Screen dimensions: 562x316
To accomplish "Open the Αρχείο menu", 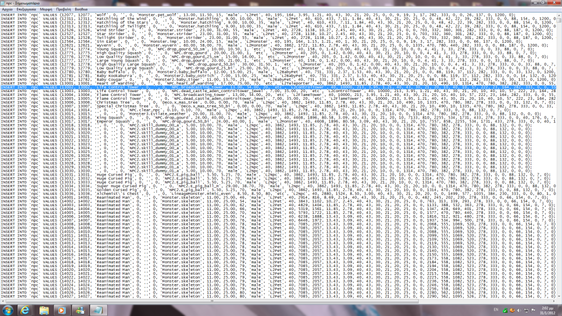I will (x=7, y=10).
